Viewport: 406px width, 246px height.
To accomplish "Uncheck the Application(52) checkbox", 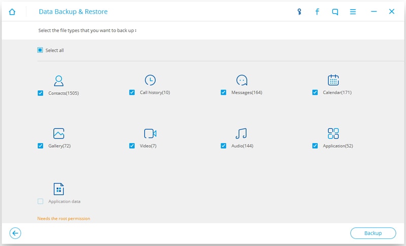I will coord(315,146).
